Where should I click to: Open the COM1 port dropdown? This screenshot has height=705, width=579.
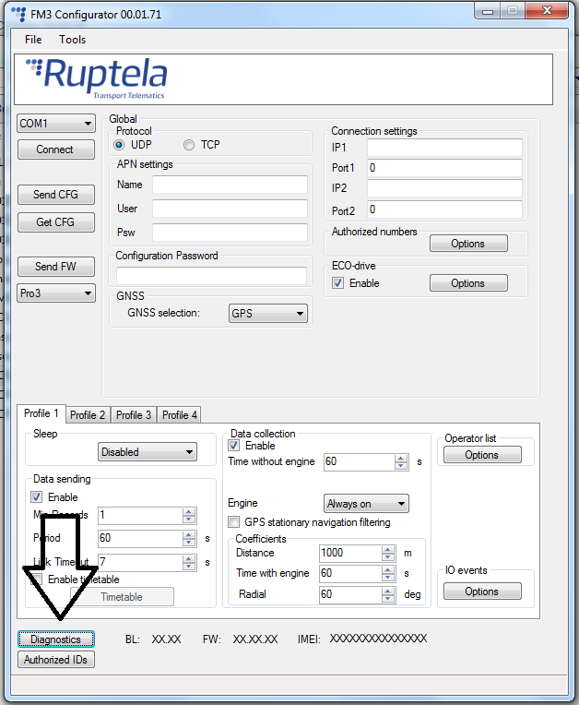coord(56,124)
